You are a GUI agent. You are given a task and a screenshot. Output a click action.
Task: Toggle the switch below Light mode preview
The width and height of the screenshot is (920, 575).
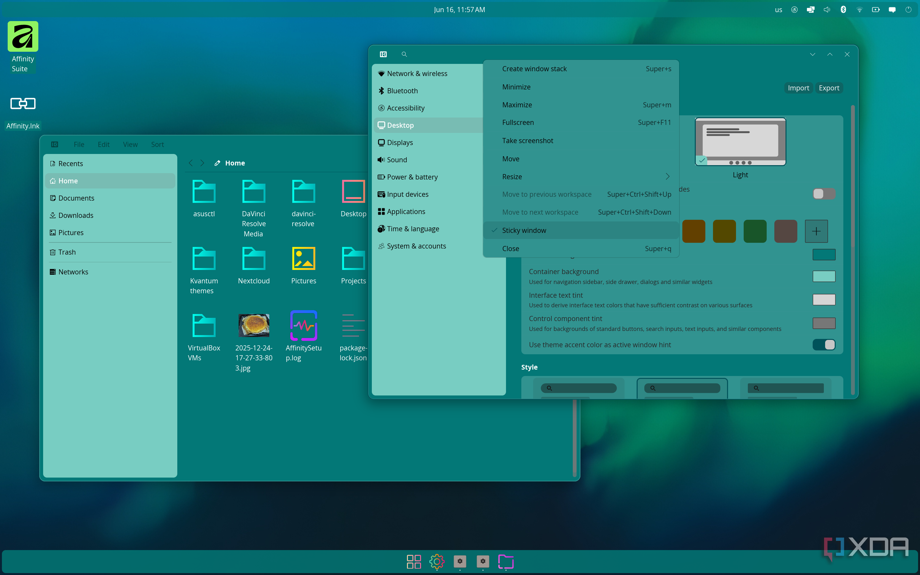[x=824, y=194]
